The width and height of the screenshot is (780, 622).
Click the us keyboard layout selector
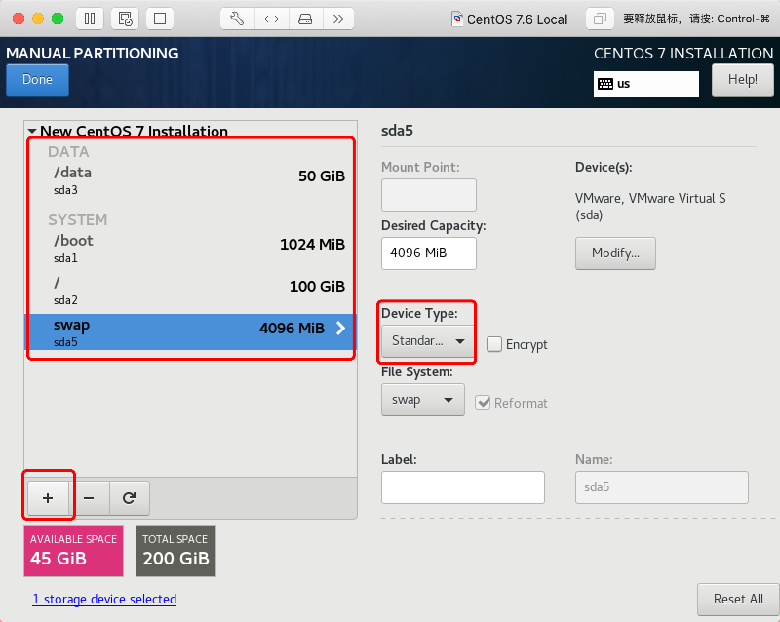pos(646,84)
